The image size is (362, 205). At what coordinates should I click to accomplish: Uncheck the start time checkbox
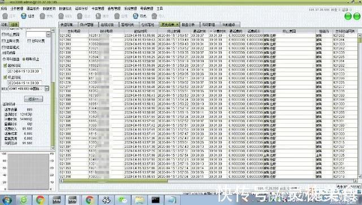(5, 66)
